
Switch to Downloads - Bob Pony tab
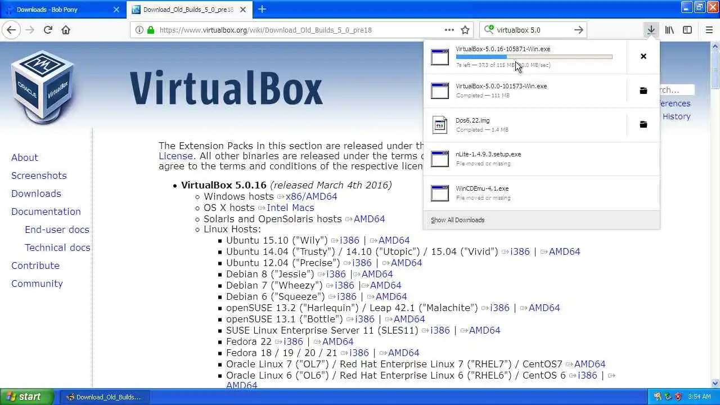point(62,10)
